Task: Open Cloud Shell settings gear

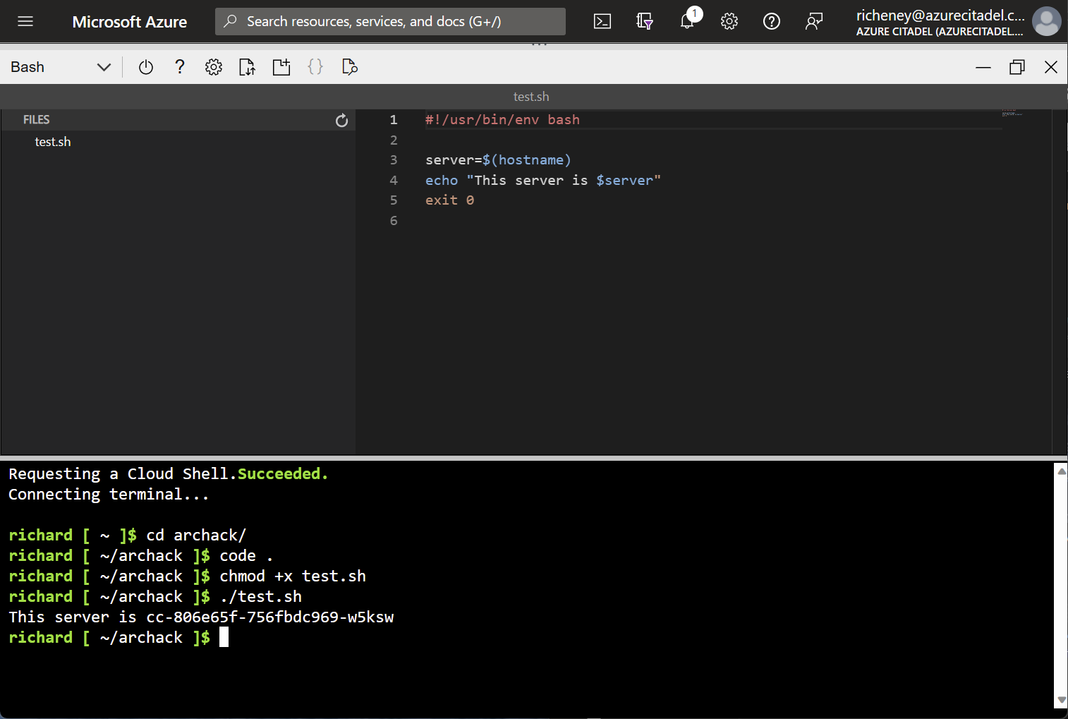Action: point(214,67)
